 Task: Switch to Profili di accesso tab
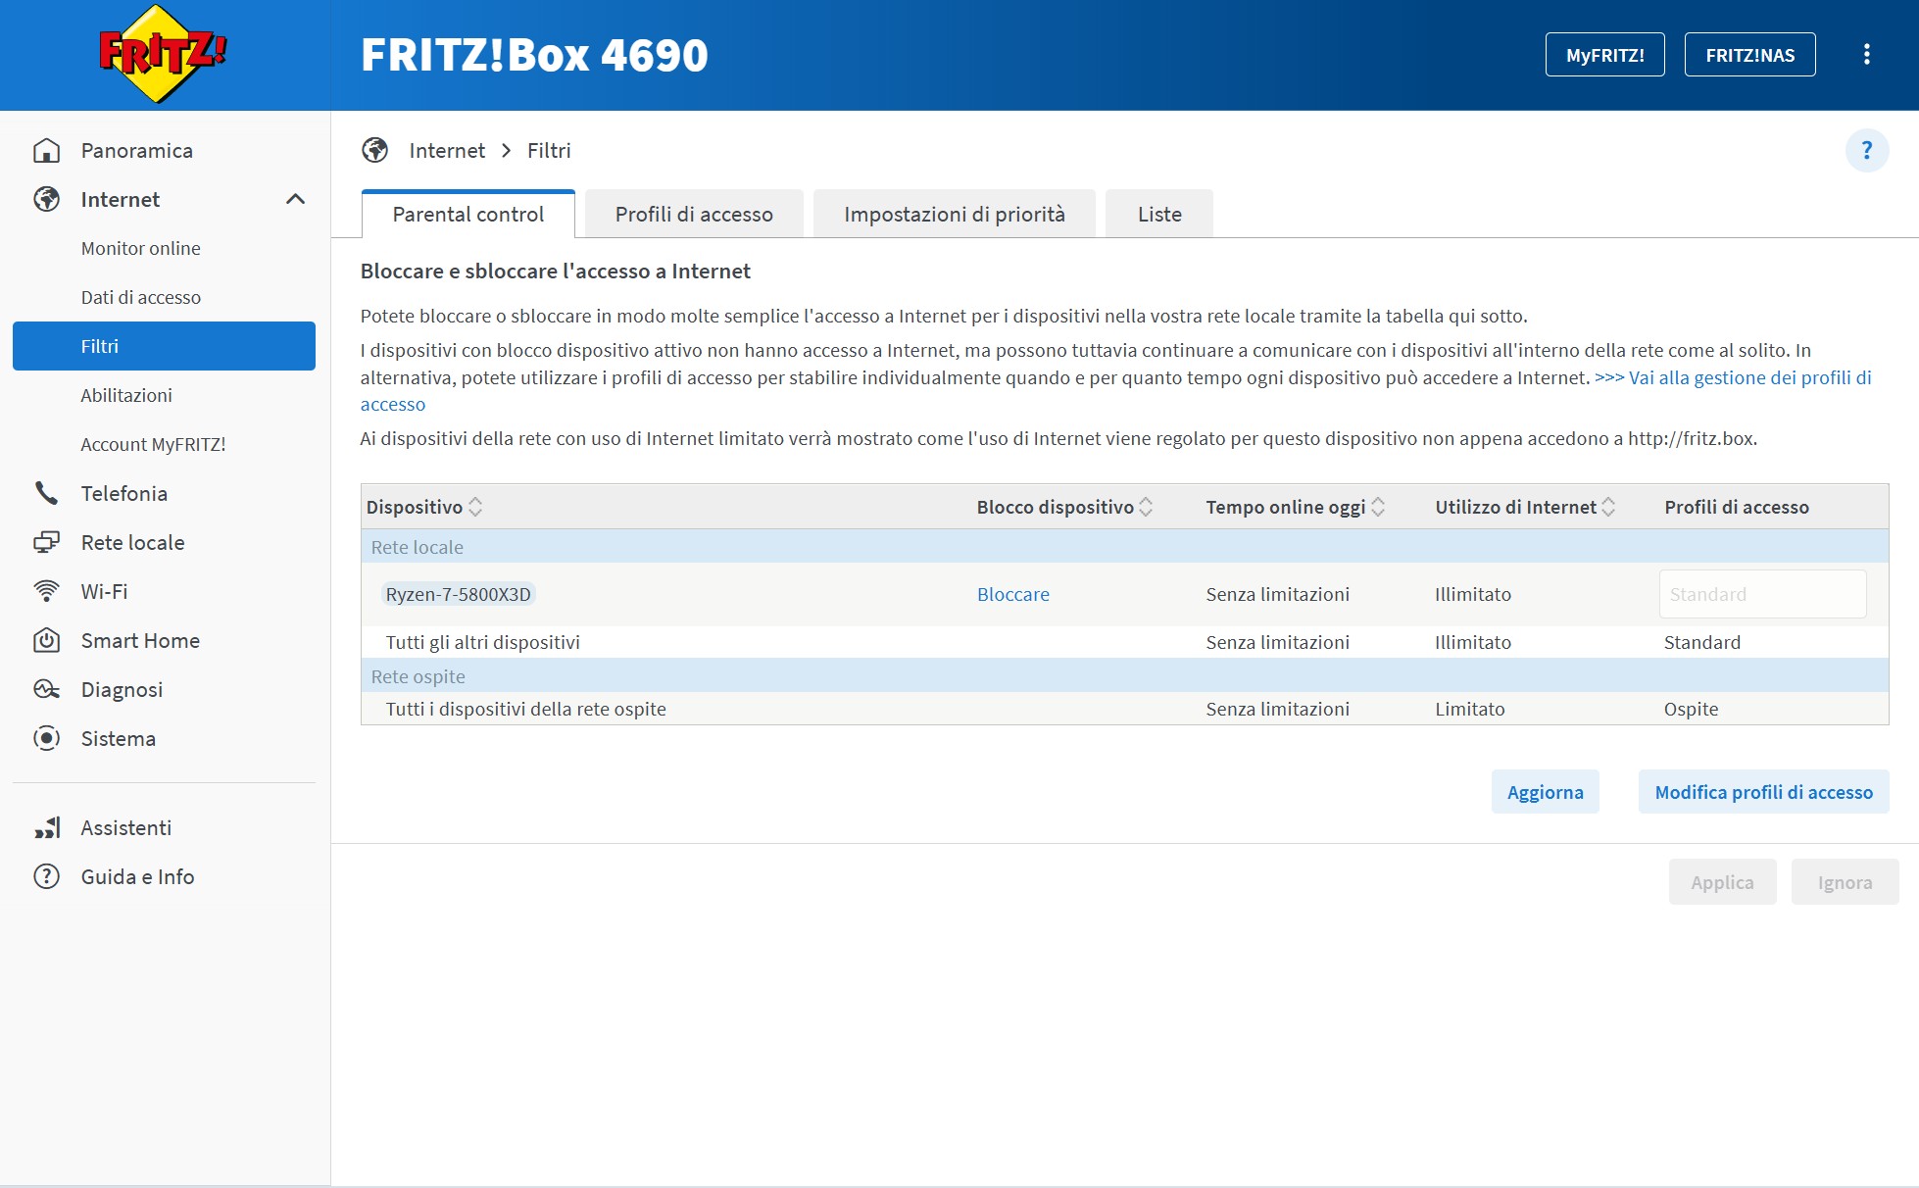pos(694,214)
